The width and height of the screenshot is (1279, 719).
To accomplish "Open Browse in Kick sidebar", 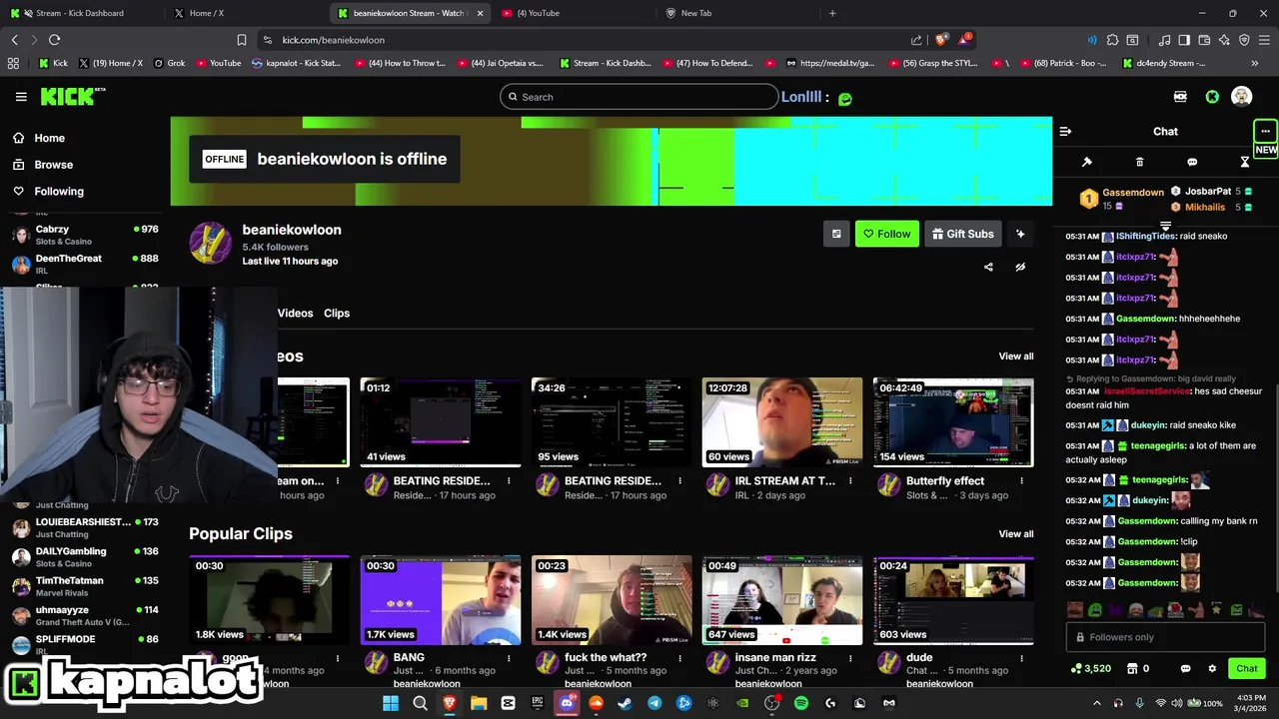I will [x=43, y=165].
